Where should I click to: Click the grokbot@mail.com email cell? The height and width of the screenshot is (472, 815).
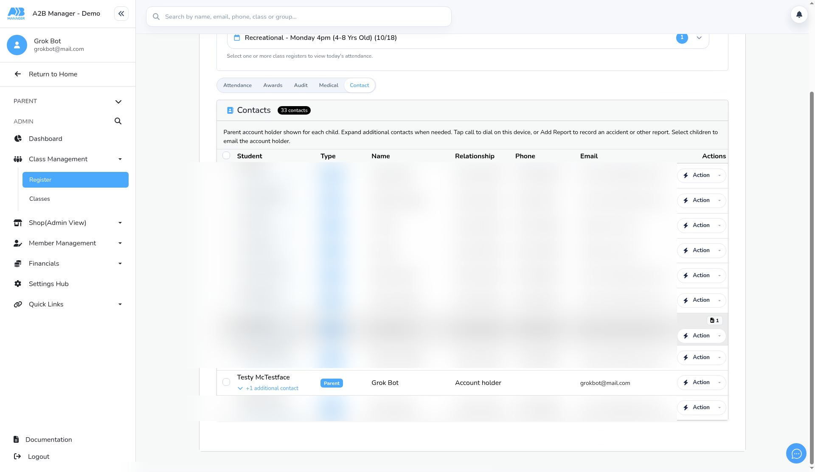(x=605, y=383)
